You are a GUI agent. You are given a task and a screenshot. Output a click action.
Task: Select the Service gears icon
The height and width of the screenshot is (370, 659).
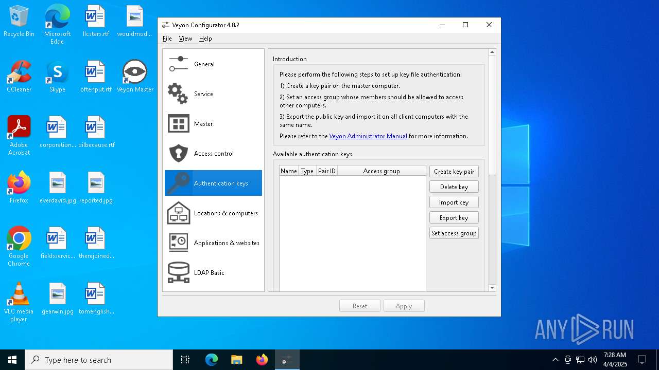coord(178,94)
